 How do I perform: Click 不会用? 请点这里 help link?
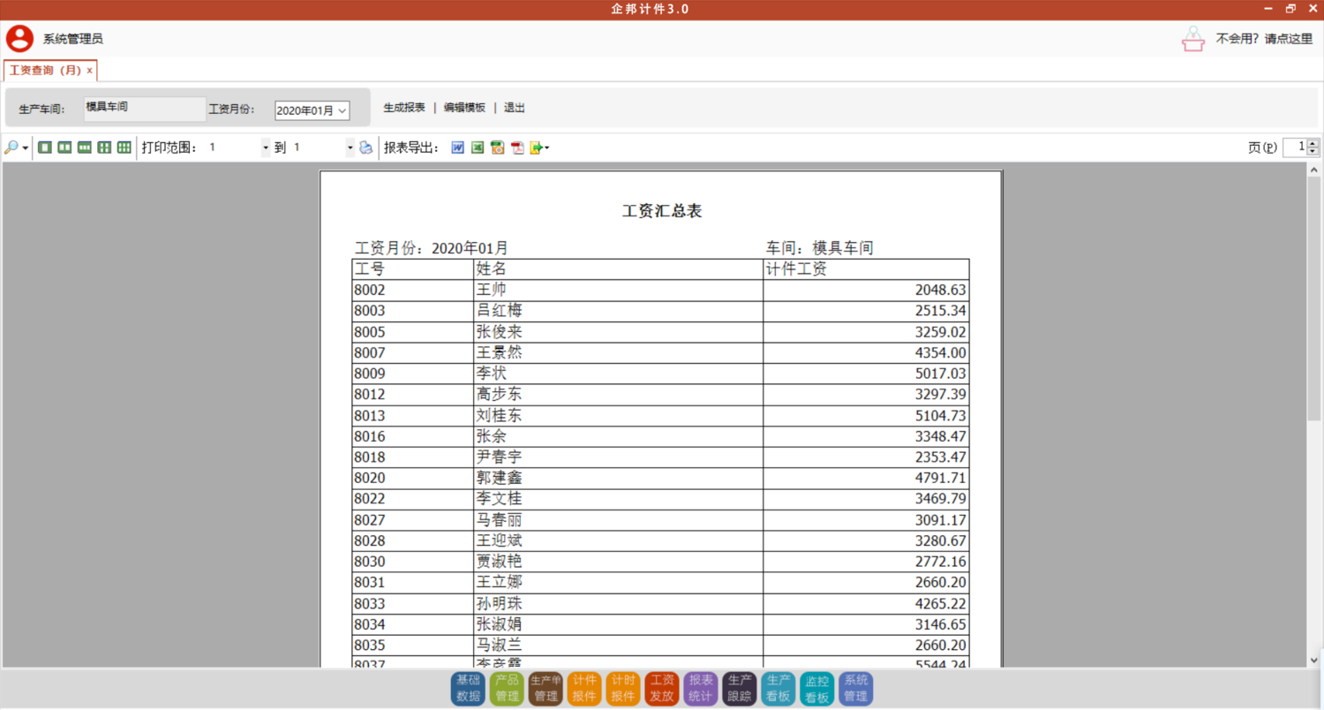pyautogui.click(x=1264, y=39)
